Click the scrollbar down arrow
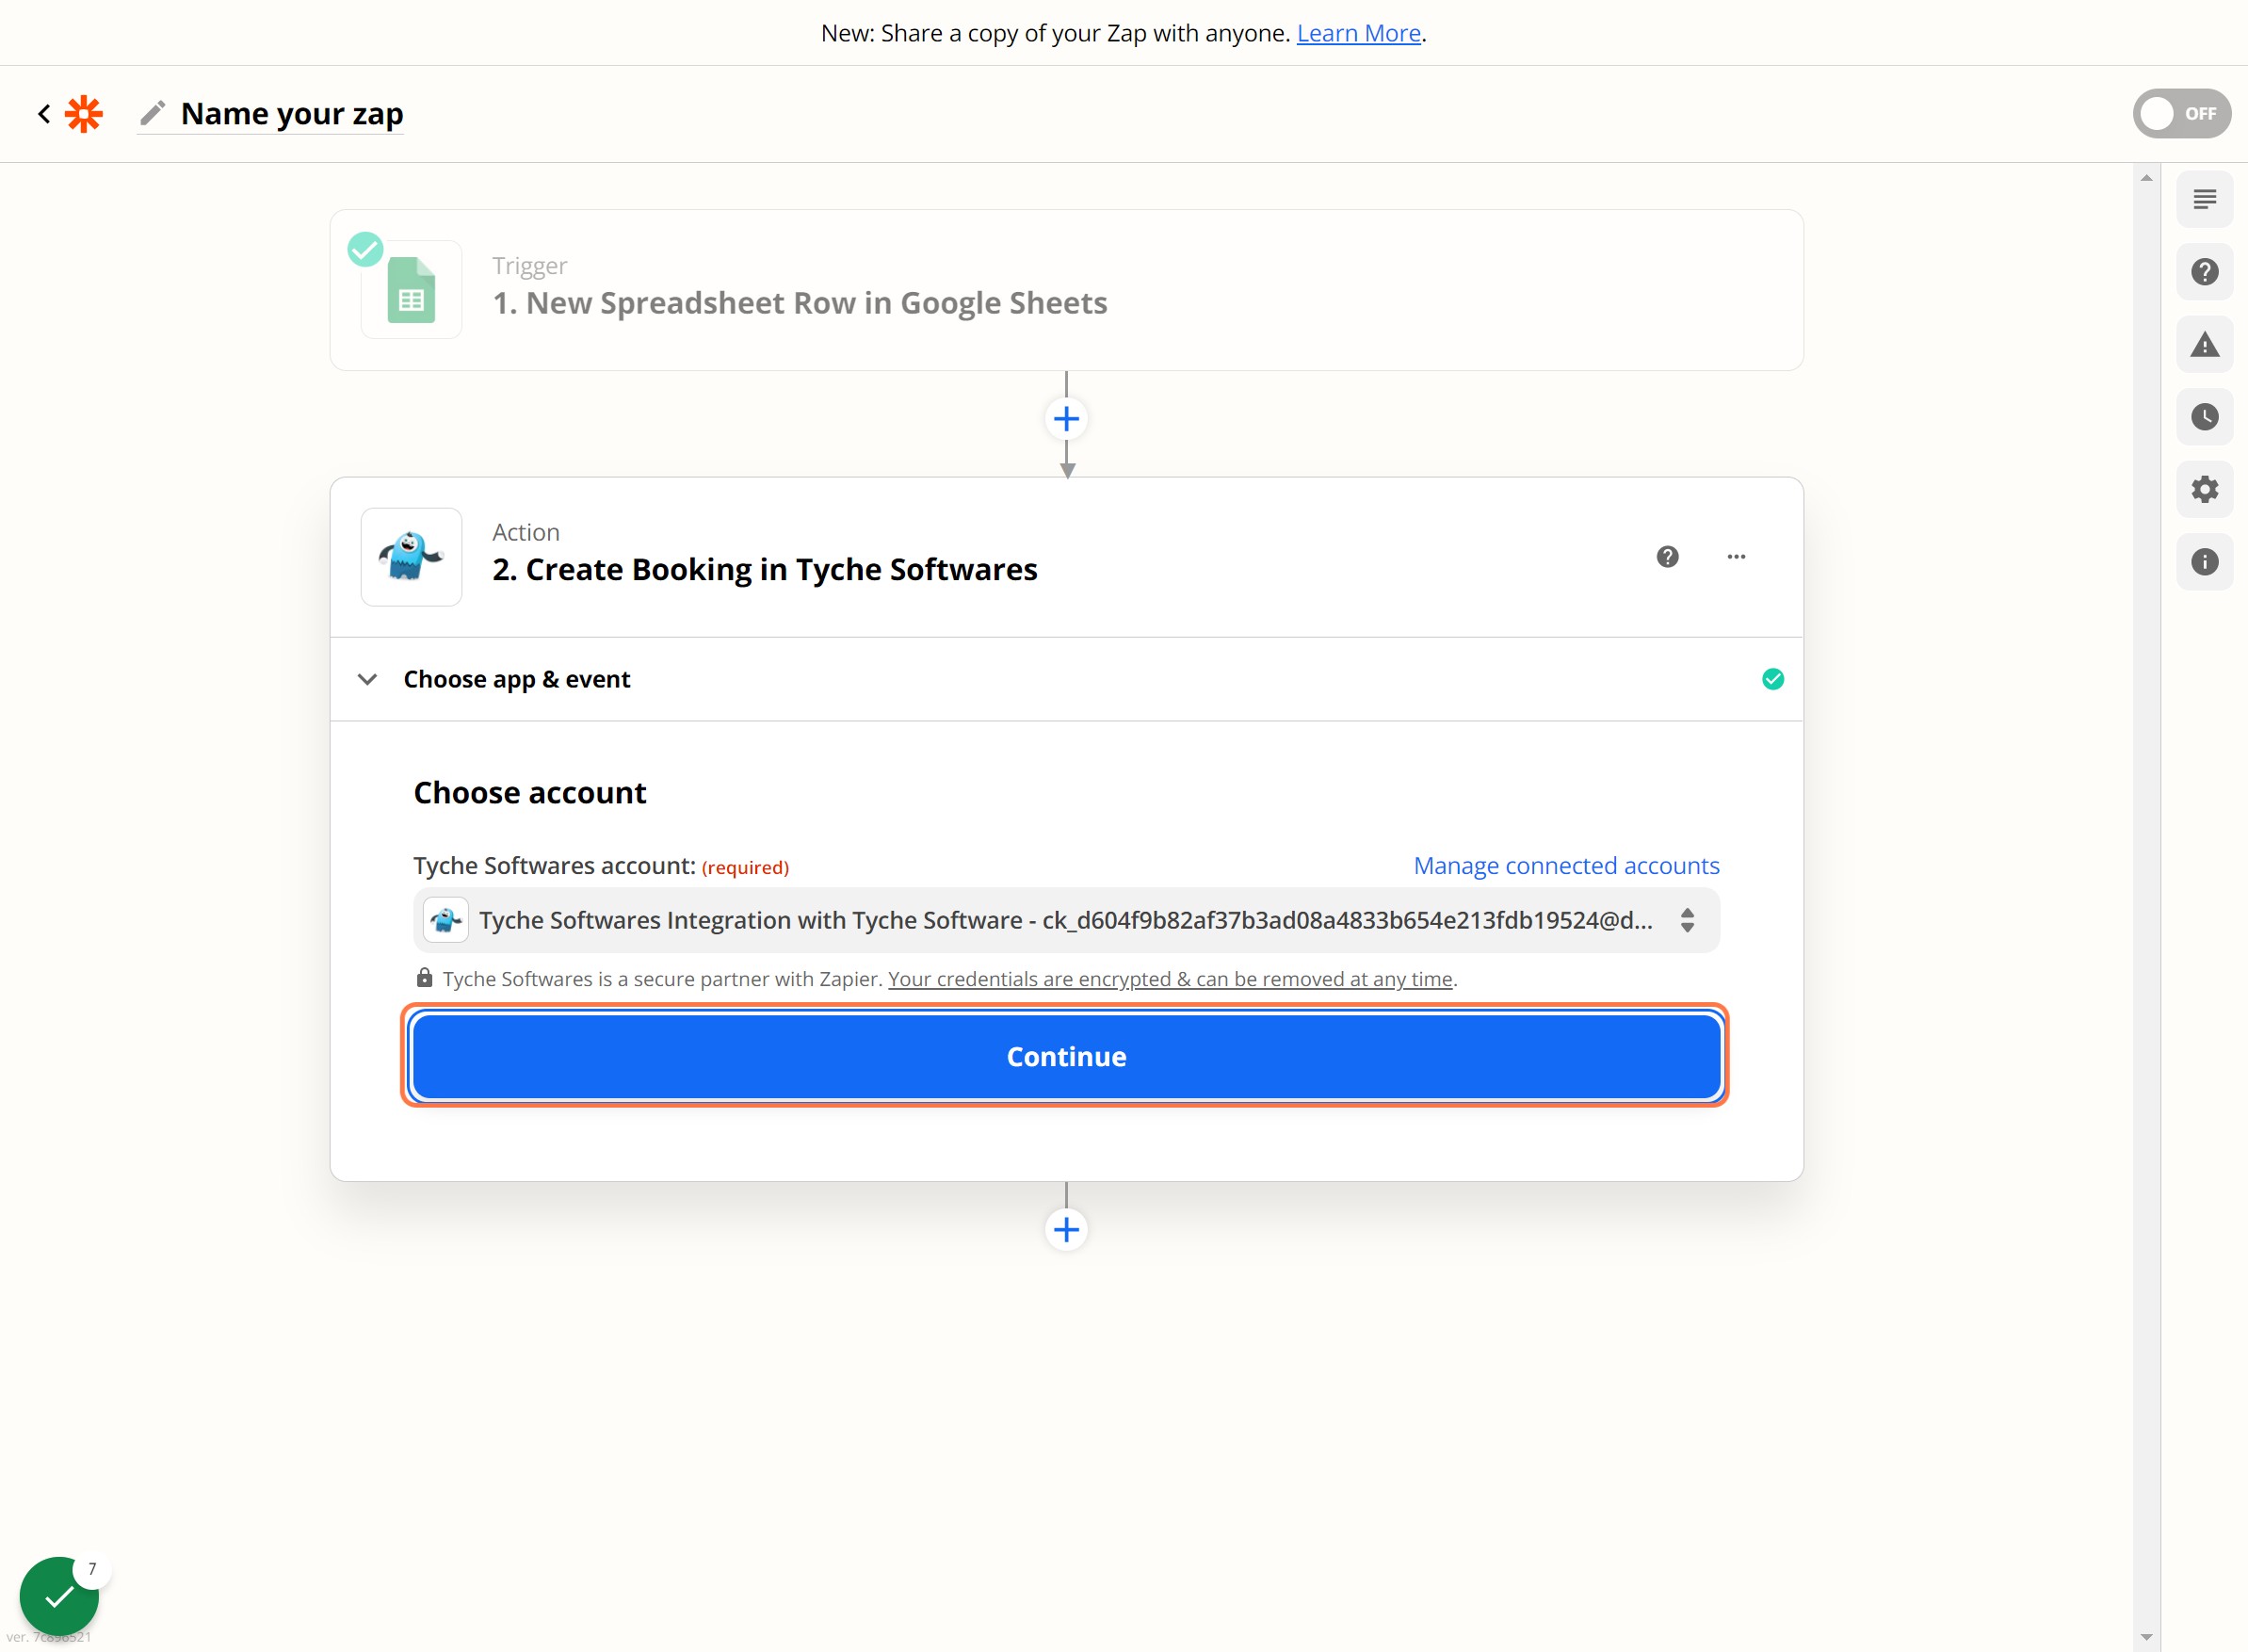 pyautogui.click(x=2146, y=1638)
